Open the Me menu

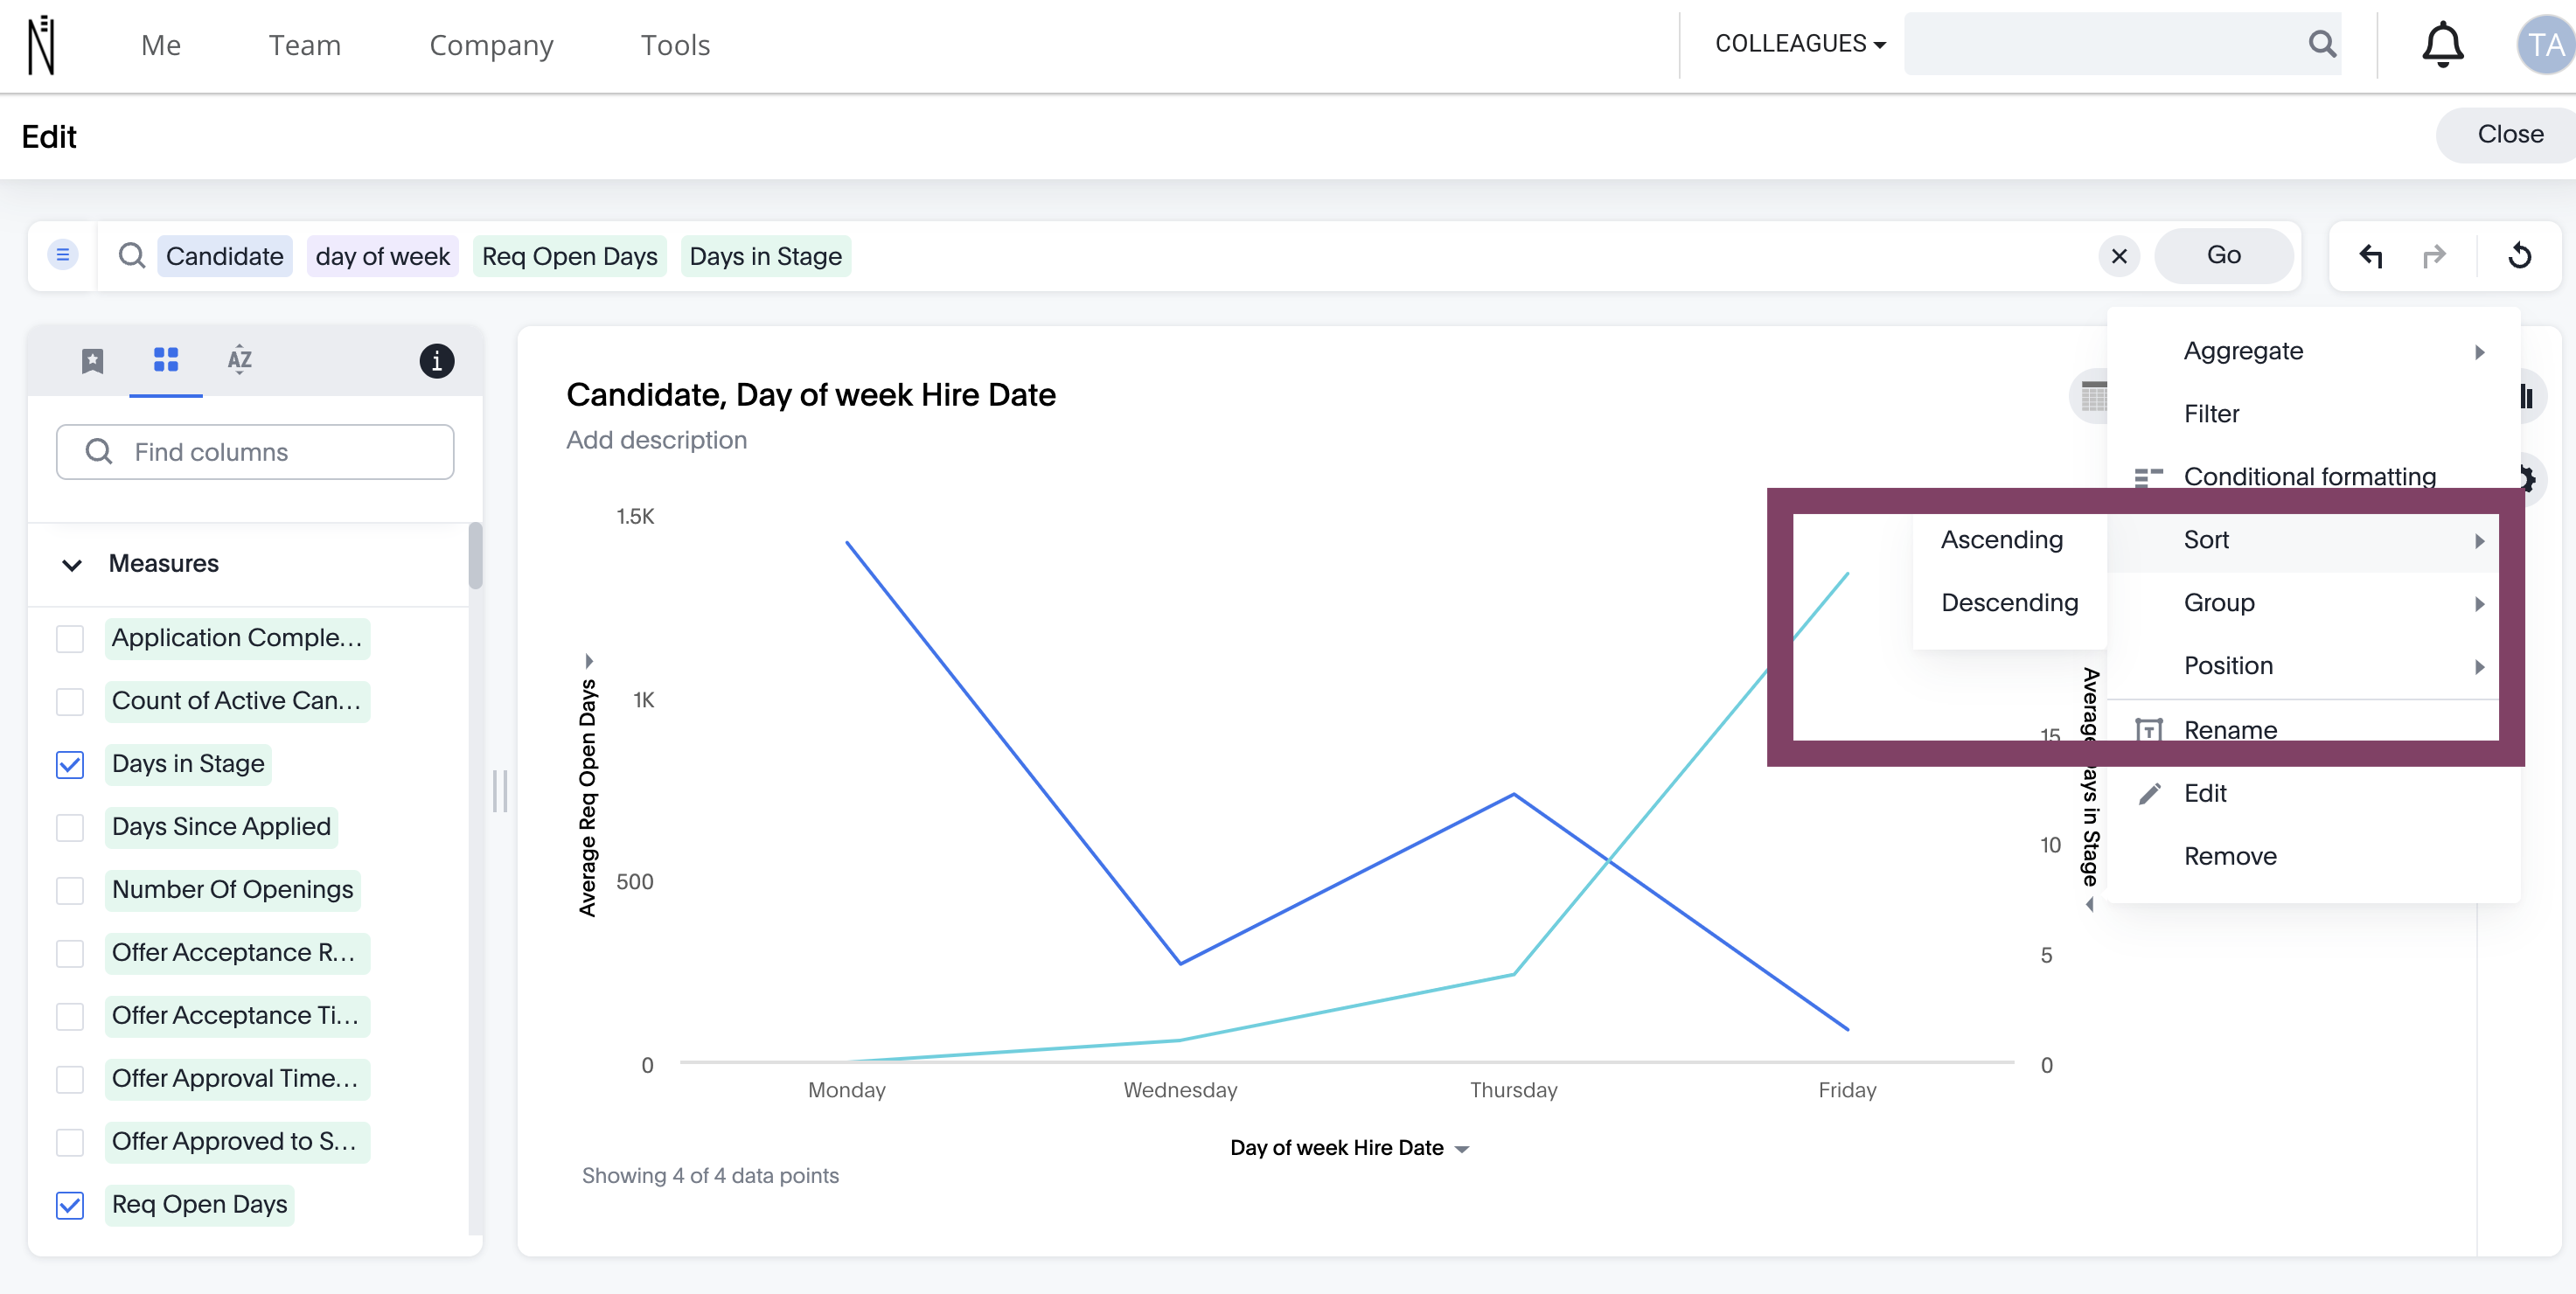161,45
